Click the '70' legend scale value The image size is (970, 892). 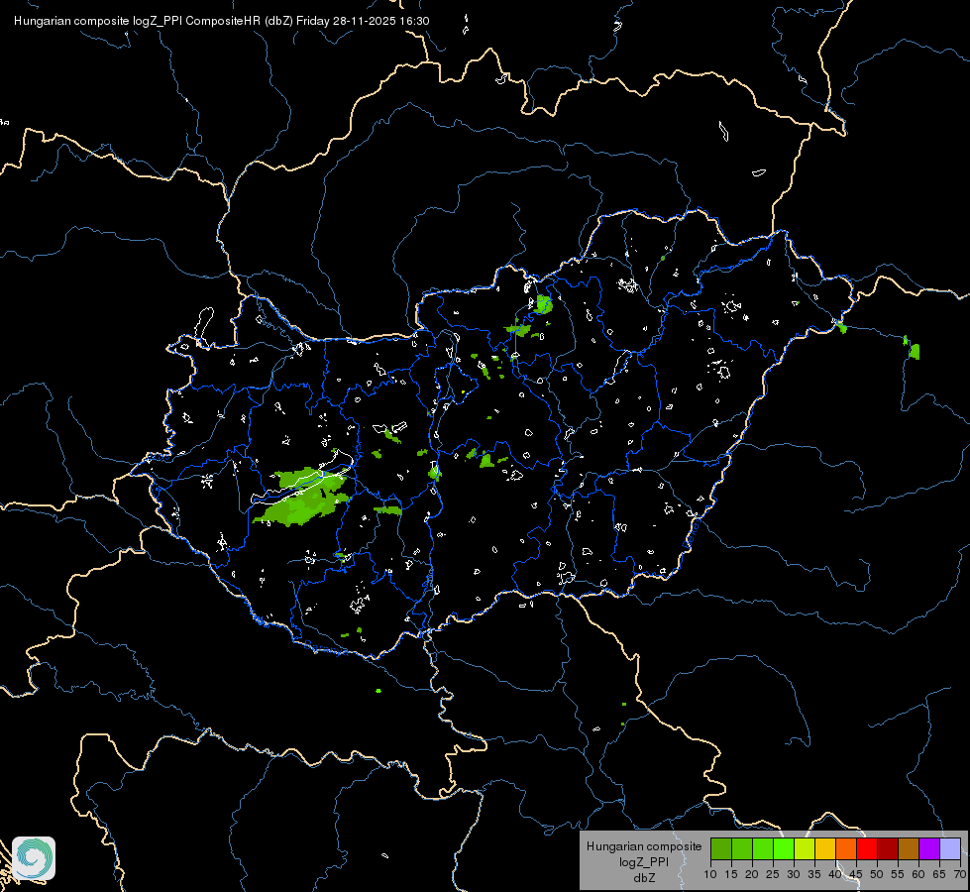[x=960, y=875]
